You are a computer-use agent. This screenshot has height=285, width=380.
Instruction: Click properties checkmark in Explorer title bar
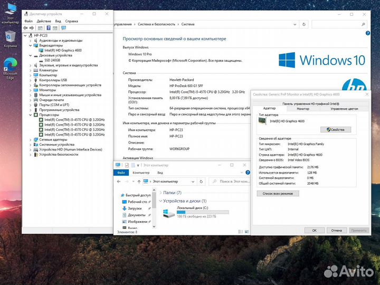pyautogui.click(x=127, y=165)
